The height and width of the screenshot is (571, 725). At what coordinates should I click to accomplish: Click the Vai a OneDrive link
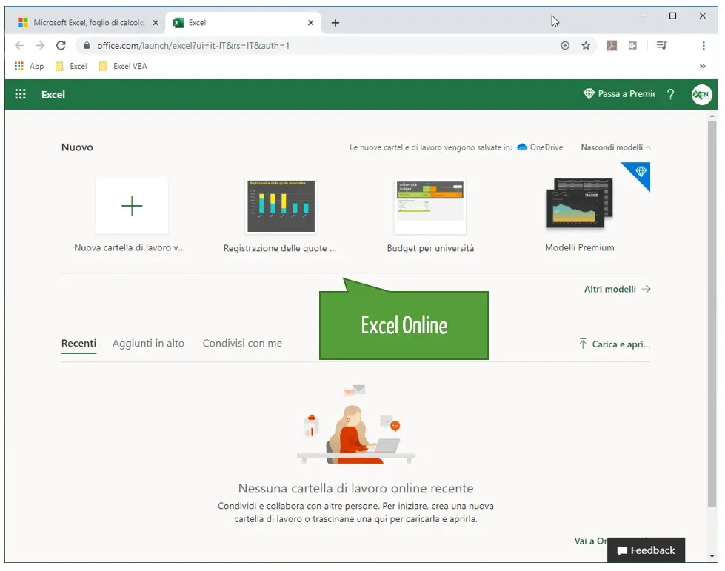click(590, 541)
